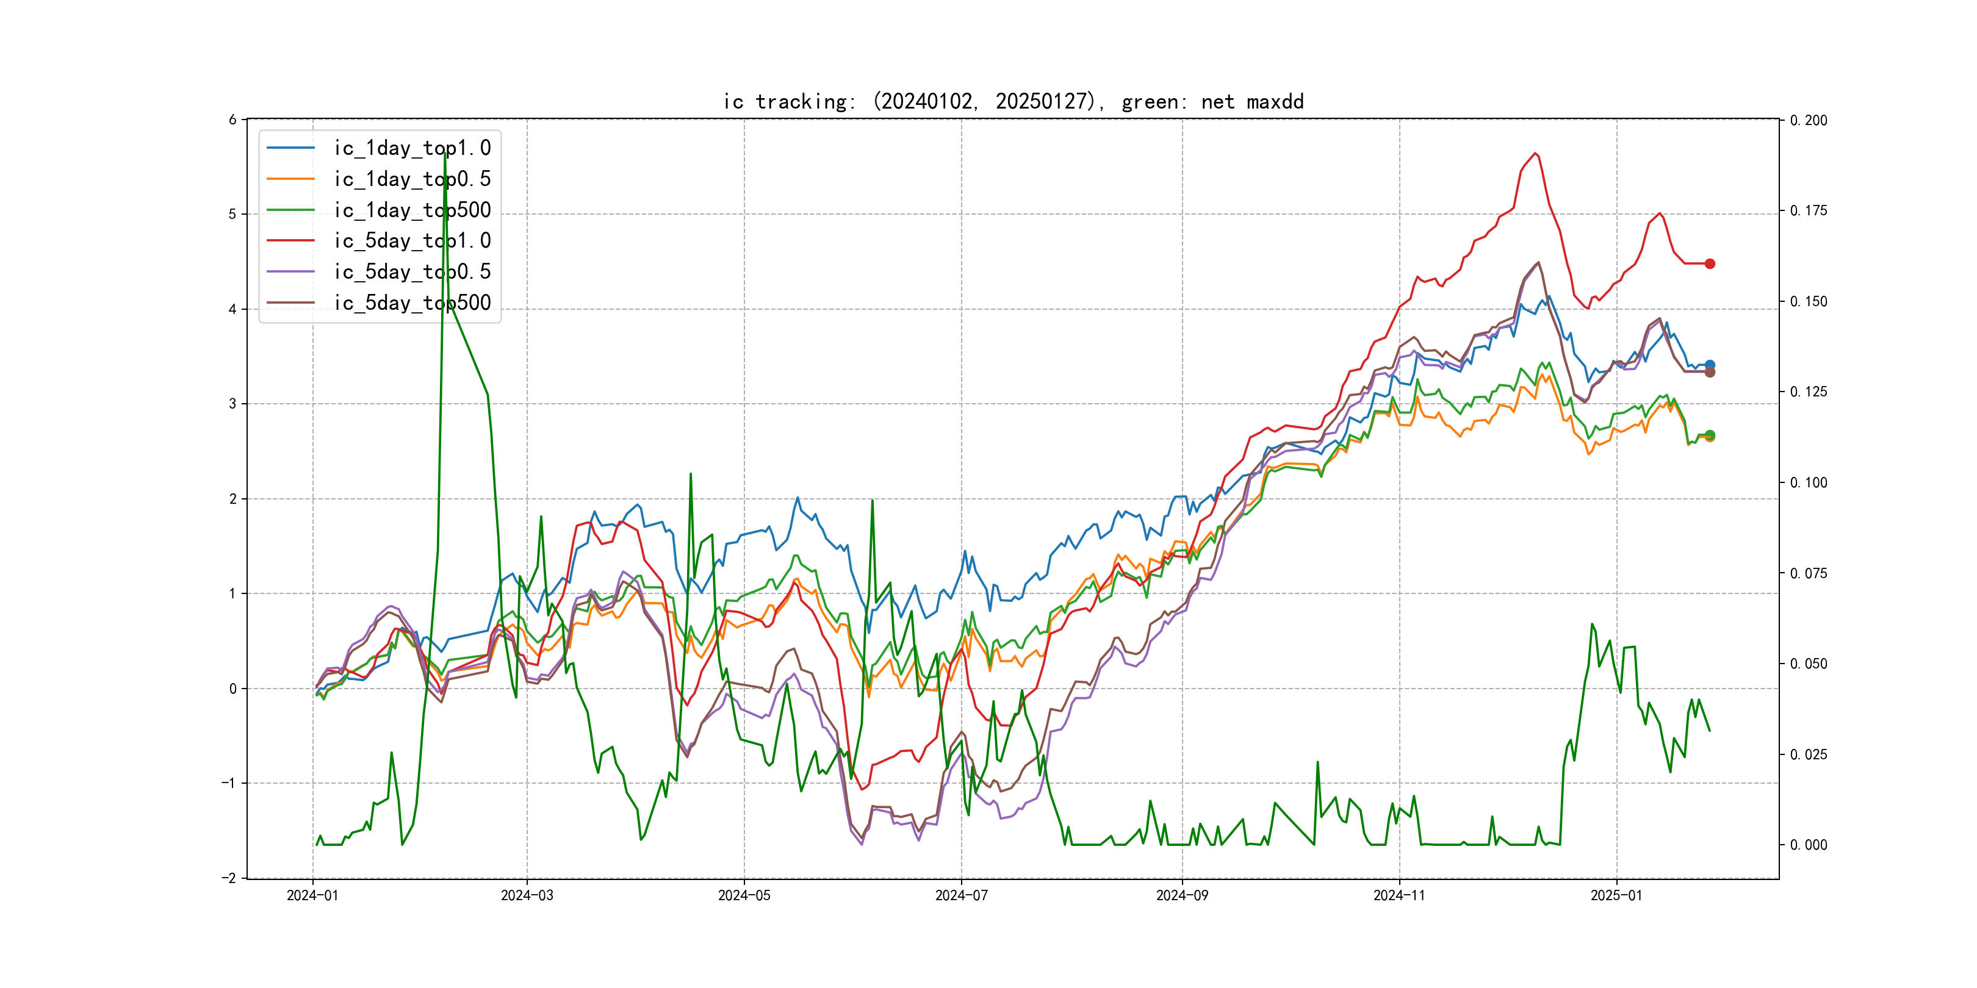Click the left y-axis tick label 6
The image size is (1977, 988).
coord(232,120)
